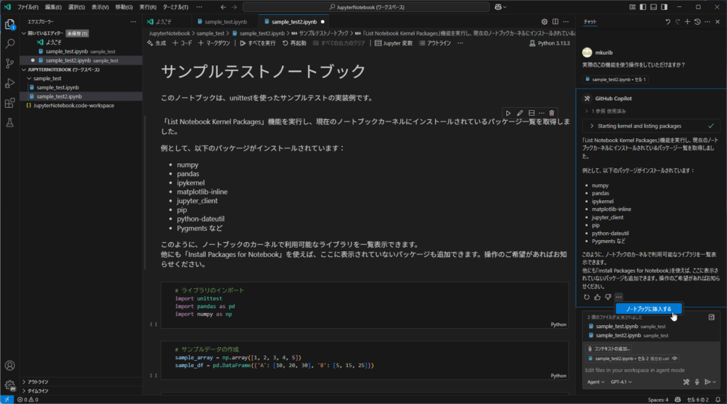Open the Accounts icon in activity bar
727x404 pixels.
click(10, 366)
